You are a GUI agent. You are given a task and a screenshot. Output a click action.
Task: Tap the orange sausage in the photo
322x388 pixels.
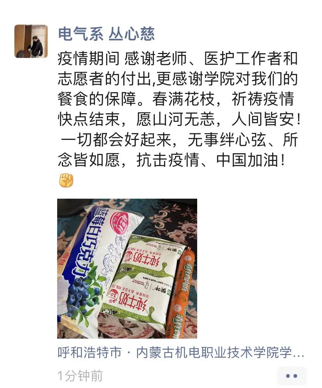[x=182, y=293]
